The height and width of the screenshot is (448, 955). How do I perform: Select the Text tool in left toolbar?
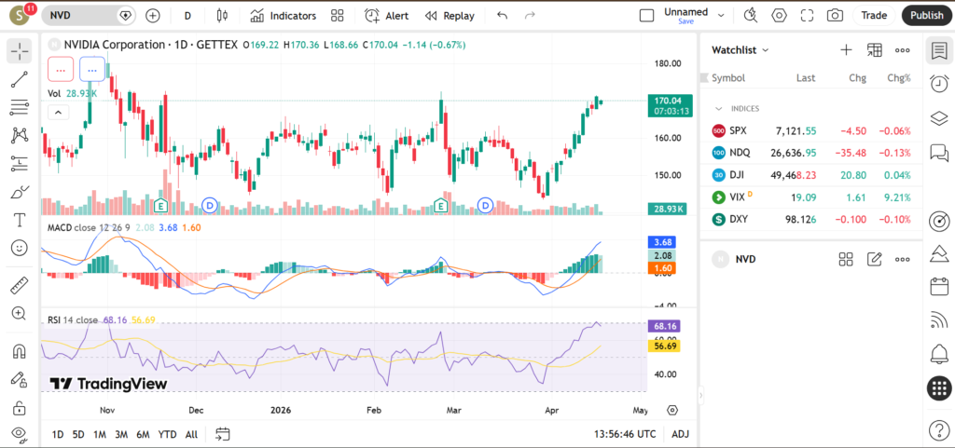click(20, 220)
